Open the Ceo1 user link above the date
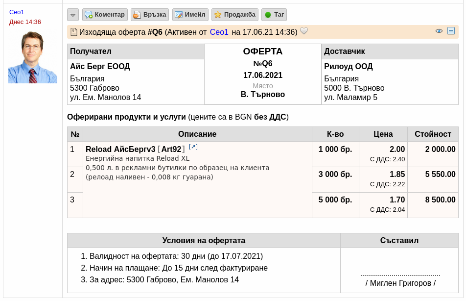This screenshot has width=466, height=301. tap(17, 12)
